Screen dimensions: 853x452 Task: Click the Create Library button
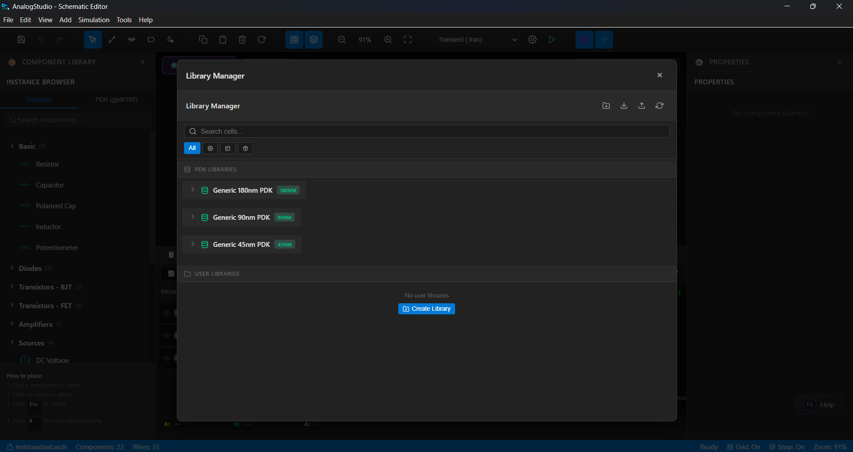click(x=427, y=309)
